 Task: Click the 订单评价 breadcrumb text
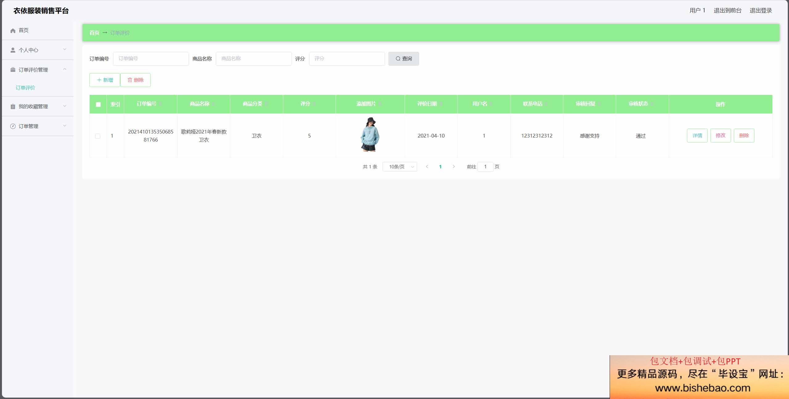click(x=120, y=33)
